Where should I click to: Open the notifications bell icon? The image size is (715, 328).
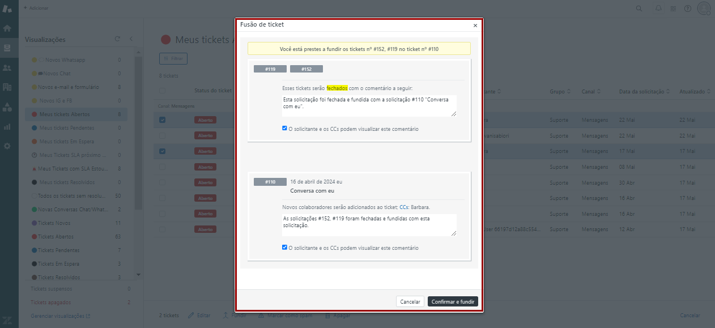coord(658,8)
